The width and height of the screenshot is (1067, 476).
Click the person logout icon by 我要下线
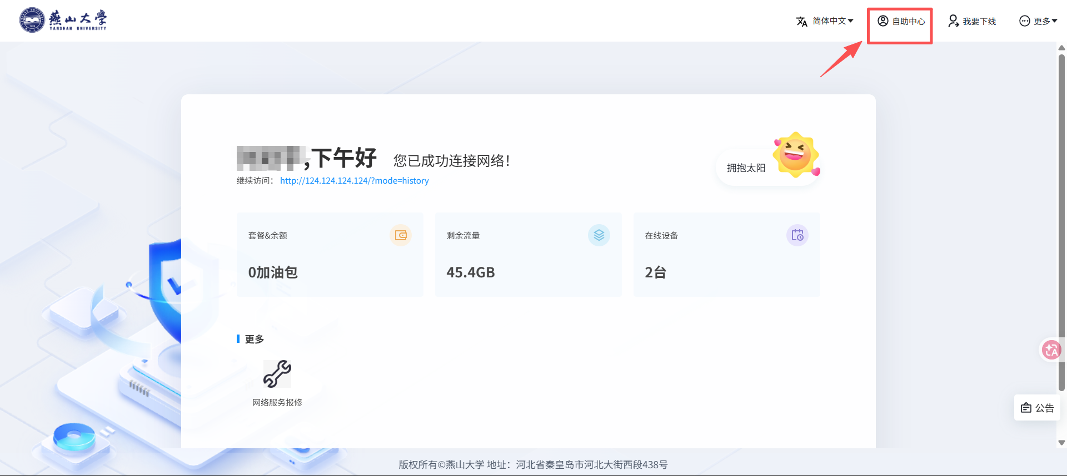click(x=954, y=21)
